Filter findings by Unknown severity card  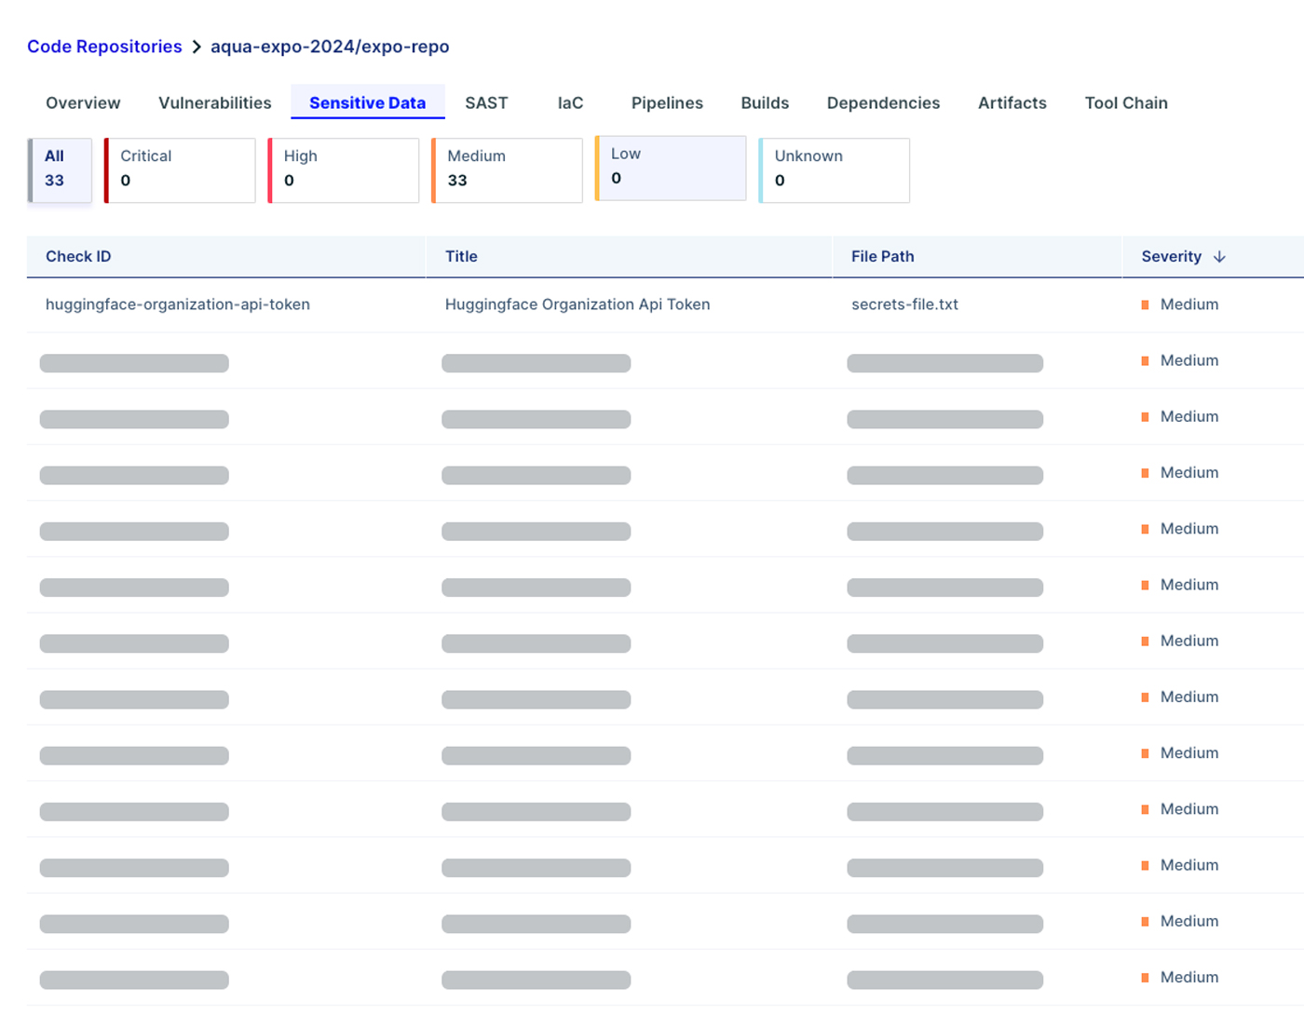click(x=835, y=170)
